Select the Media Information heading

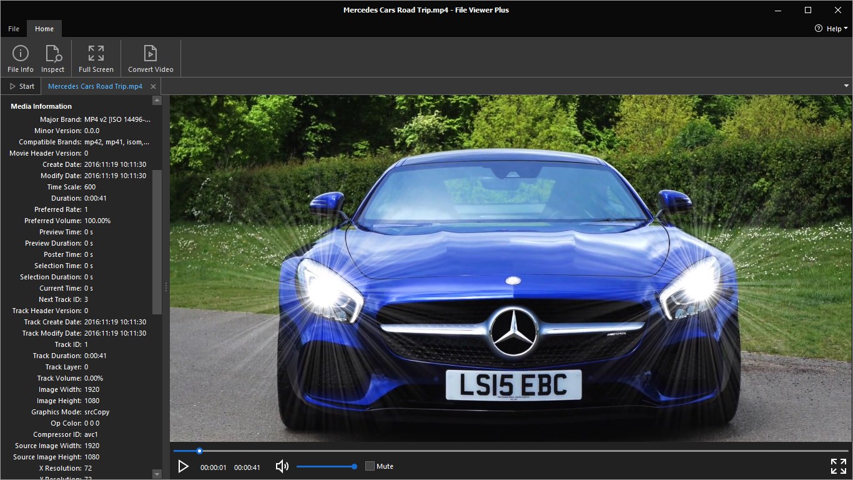pos(41,106)
